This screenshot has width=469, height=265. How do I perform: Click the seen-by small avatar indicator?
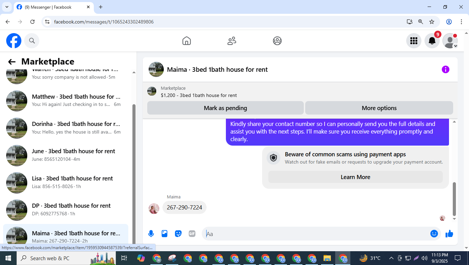[x=442, y=218]
